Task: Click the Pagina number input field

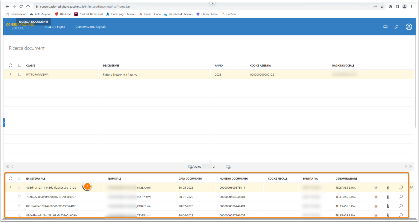Action: coord(207,167)
